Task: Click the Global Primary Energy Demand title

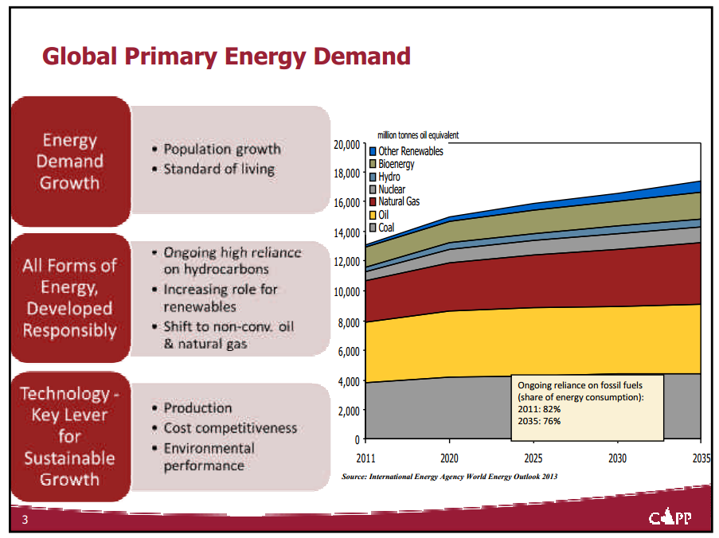Action: pos(226,57)
